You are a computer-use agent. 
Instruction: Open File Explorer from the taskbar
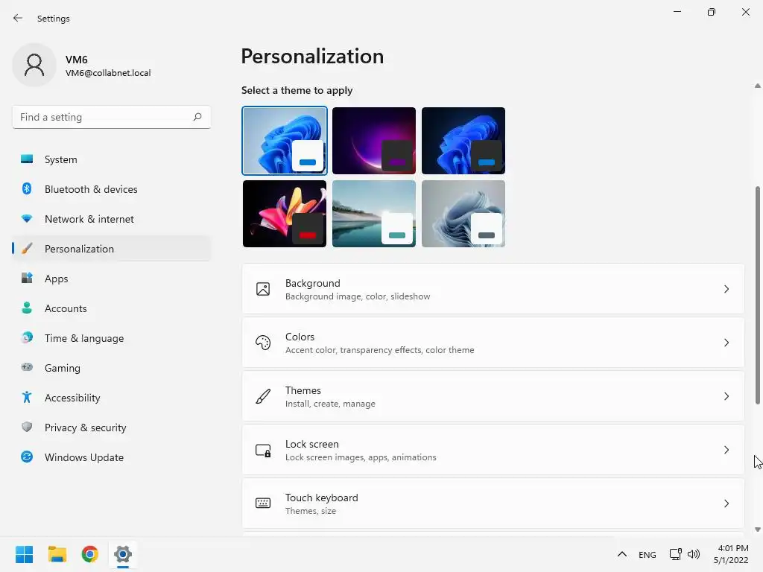click(x=57, y=554)
